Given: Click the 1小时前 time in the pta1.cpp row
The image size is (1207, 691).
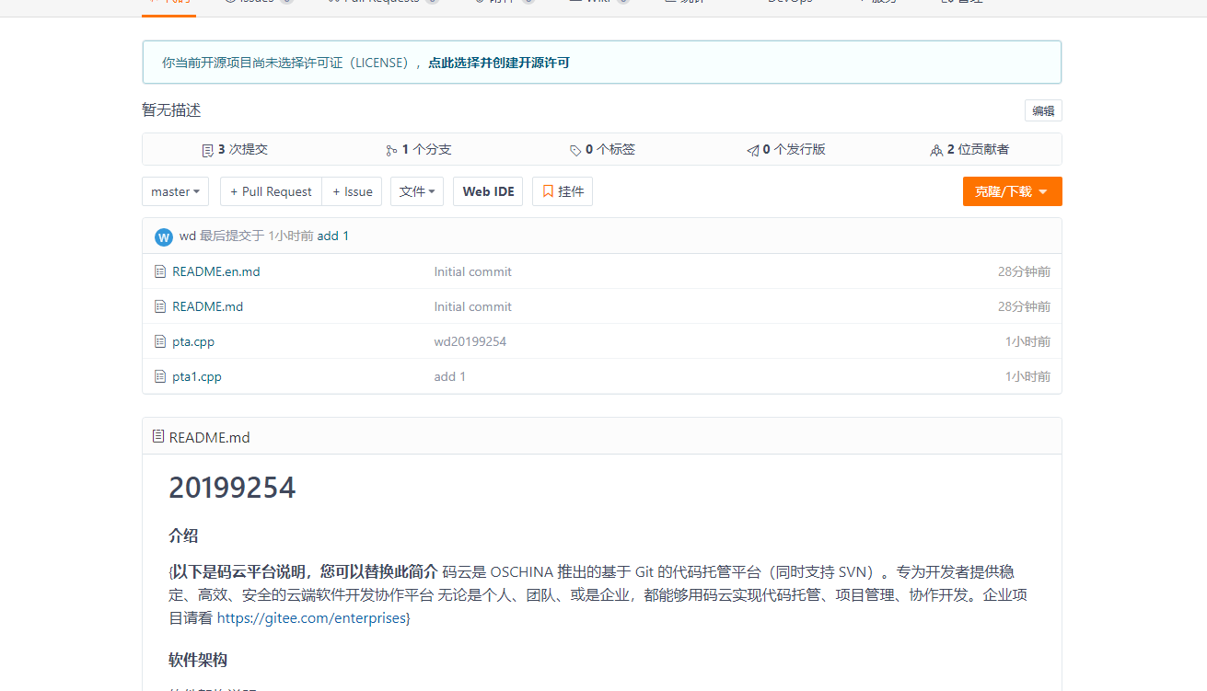Looking at the screenshot, I should point(1027,376).
